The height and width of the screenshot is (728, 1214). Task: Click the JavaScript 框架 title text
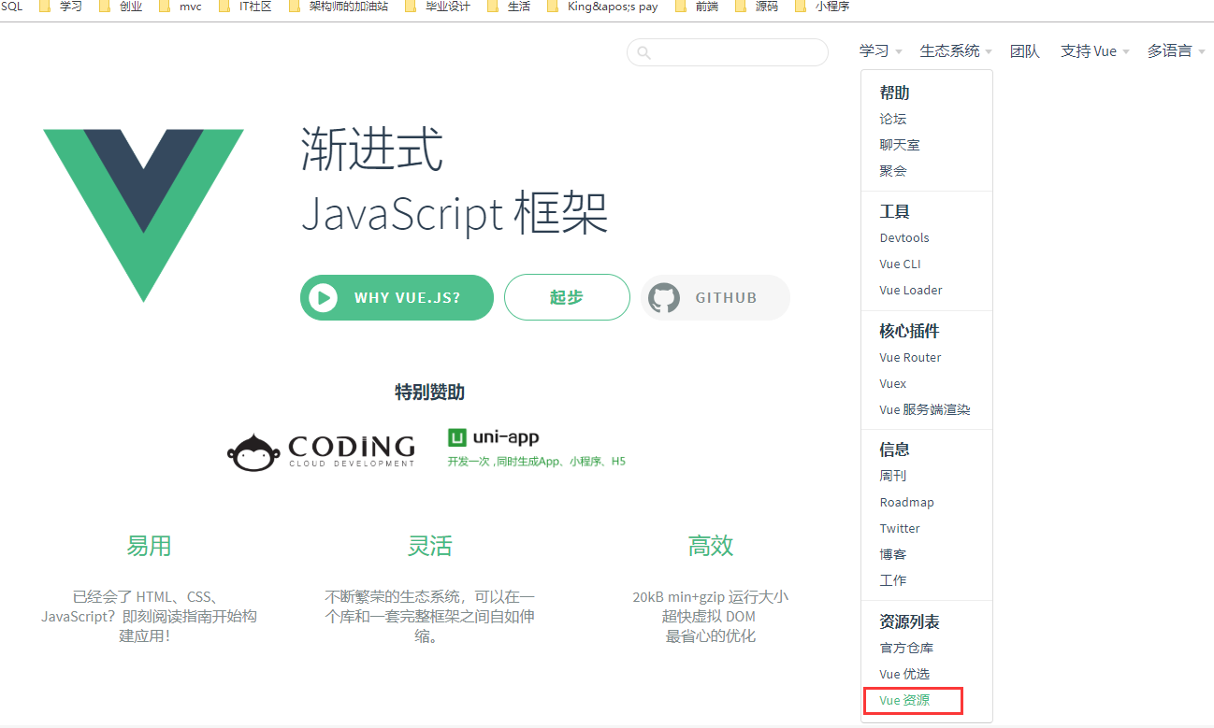pos(455,213)
